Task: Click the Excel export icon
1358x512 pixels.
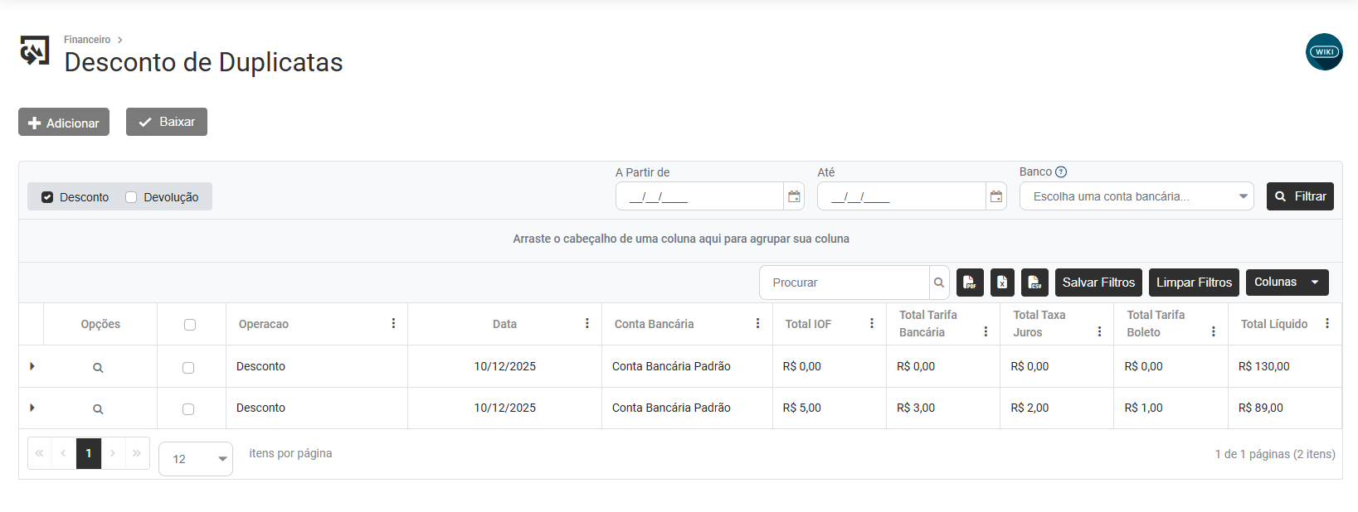Action: click(x=1002, y=283)
